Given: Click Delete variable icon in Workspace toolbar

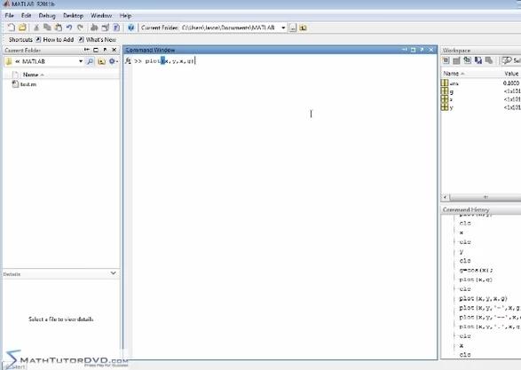Looking at the screenshot, I should click(x=489, y=60).
